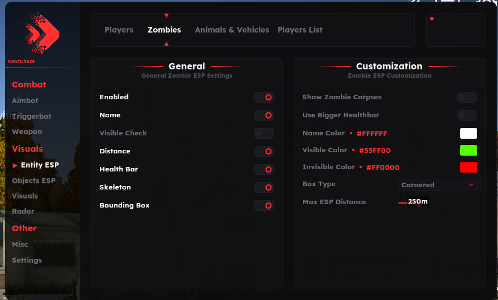Toggle the Skeleton switch off
This screenshot has width=498, height=300.
coord(264,187)
